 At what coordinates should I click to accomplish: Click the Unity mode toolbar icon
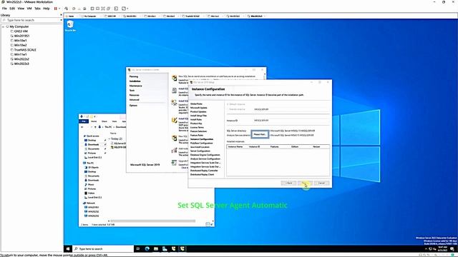tap(108, 9)
